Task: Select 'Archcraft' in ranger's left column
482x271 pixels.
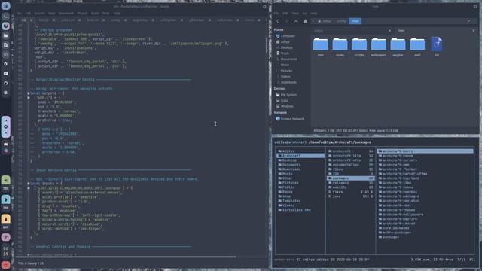Action: (300, 156)
